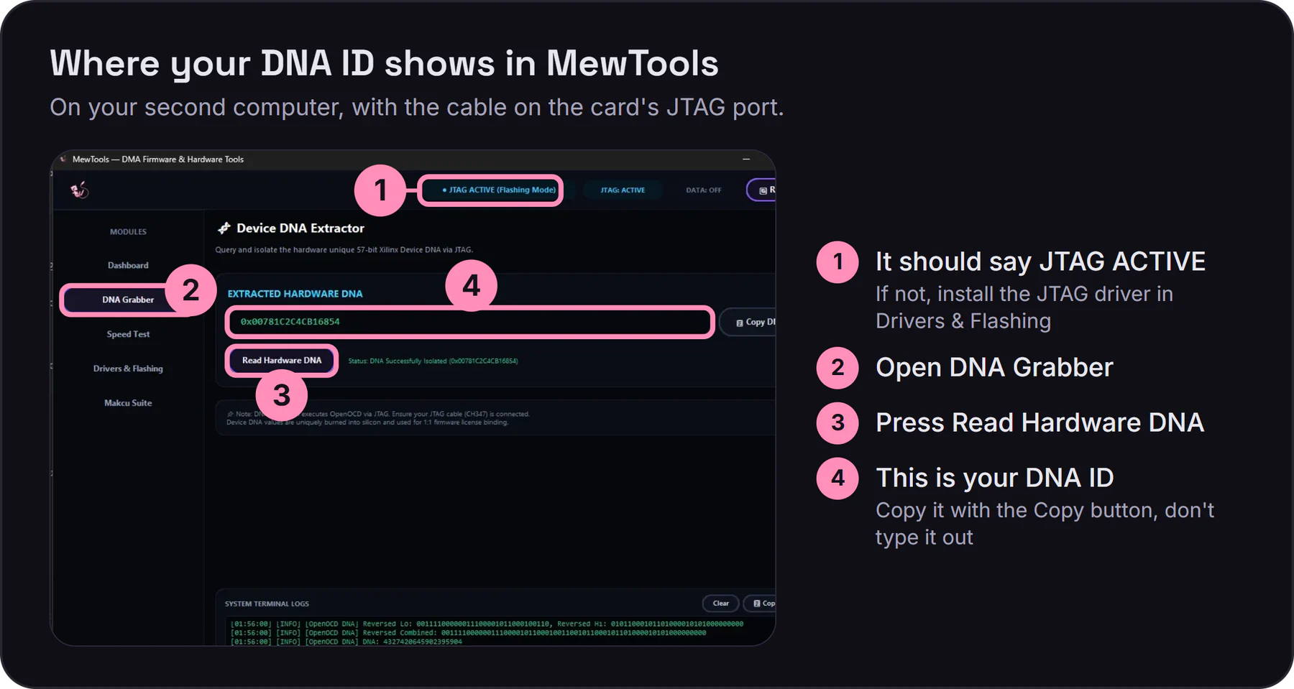Click the MewTools logo icon below title bar
1294x689 pixels.
pos(79,190)
